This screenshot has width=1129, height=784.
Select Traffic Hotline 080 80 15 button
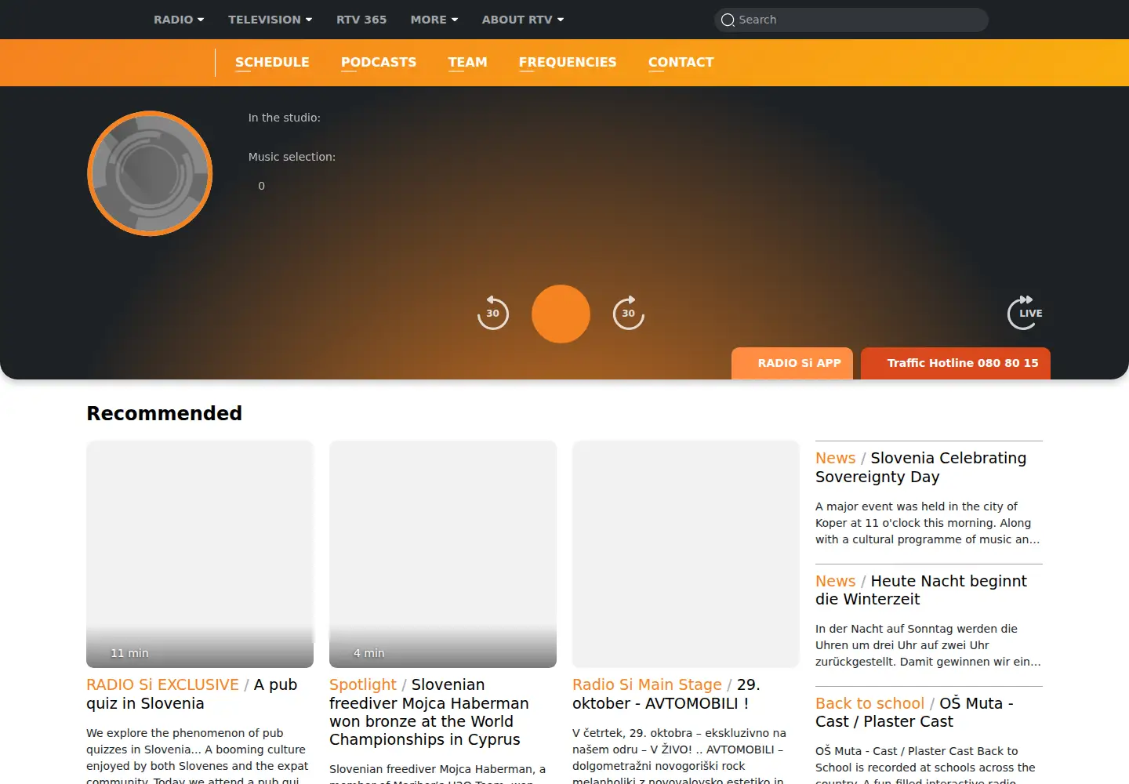(956, 364)
